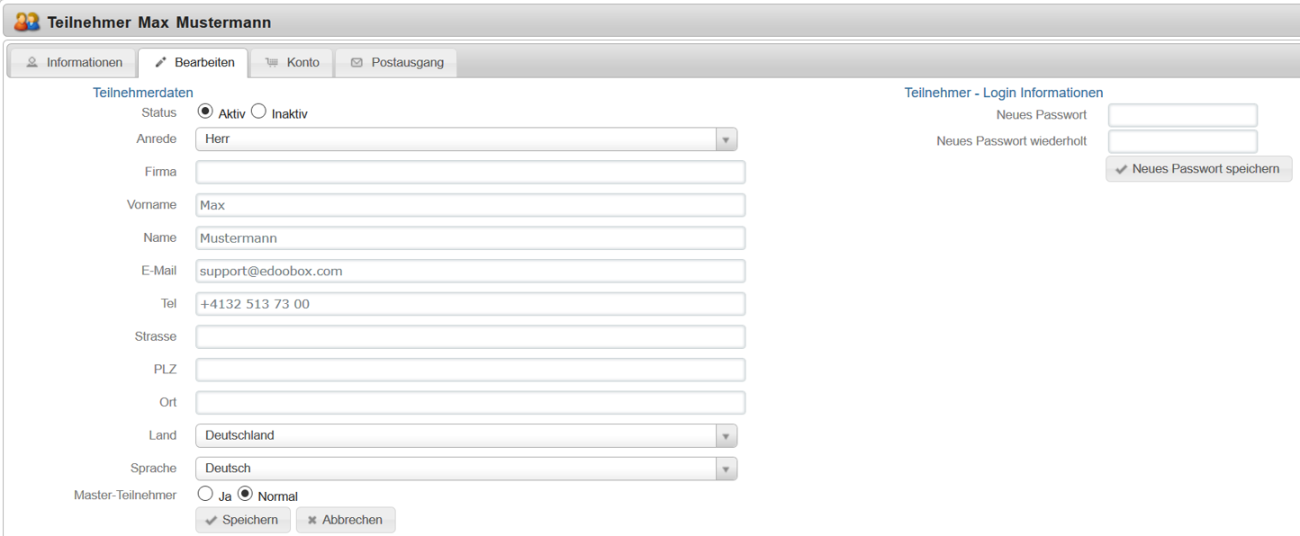Click the shopping cart icon on Konto tab
The image size is (1300, 536).
pyautogui.click(x=272, y=63)
